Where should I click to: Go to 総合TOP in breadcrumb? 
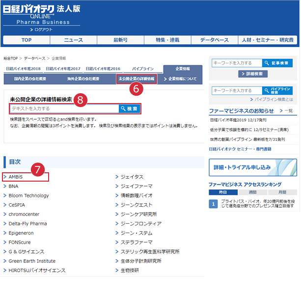[11, 58]
